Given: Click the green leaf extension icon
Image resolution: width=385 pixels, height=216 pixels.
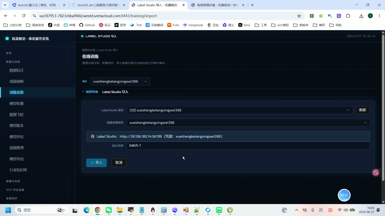Looking at the screenshot, I should [x=321, y=16].
